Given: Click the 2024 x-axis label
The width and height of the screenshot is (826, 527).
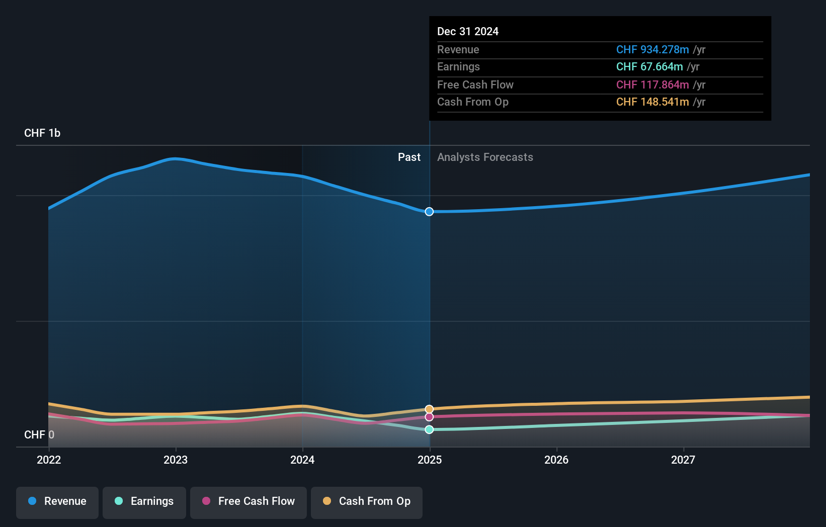Looking at the screenshot, I should [x=302, y=460].
